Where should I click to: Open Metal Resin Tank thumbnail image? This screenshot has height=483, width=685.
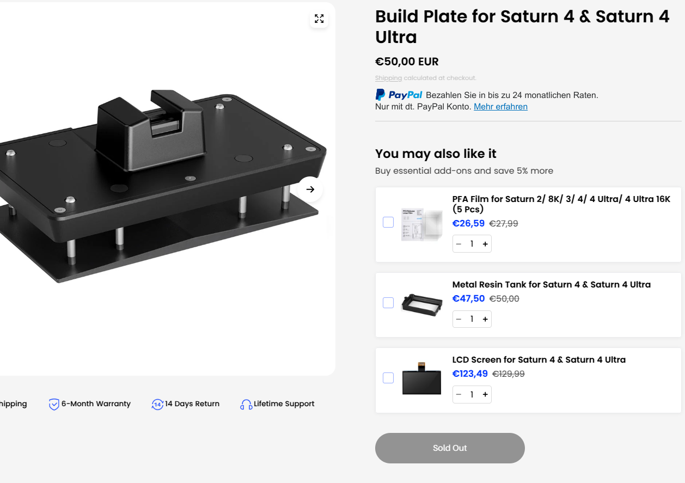(421, 304)
